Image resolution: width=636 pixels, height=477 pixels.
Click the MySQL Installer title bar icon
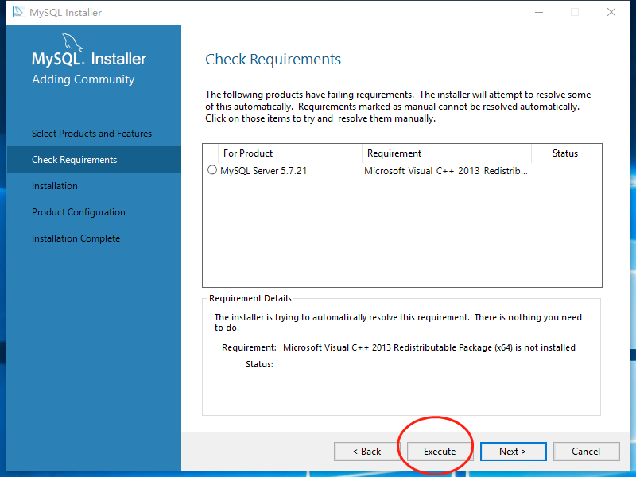pyautogui.click(x=18, y=12)
